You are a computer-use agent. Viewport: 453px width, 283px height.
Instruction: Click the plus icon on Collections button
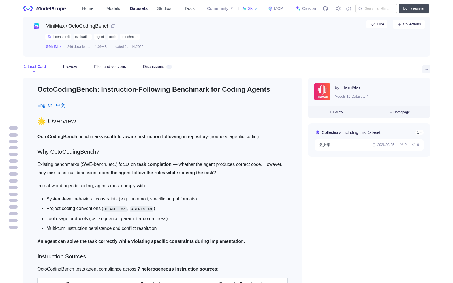click(399, 24)
